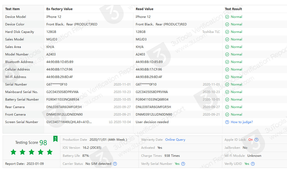Click the help icon beside Verify UDID
The width and height of the screenshot is (287, 170).
pyautogui.click(x=253, y=164)
